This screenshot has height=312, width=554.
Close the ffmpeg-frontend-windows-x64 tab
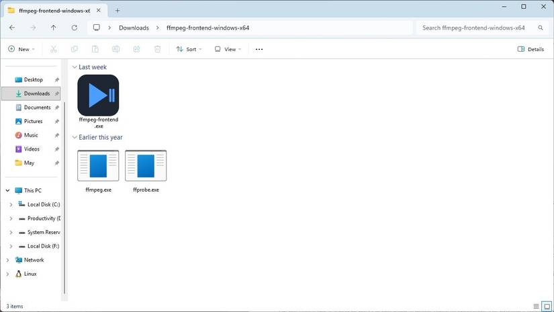[x=99, y=11]
